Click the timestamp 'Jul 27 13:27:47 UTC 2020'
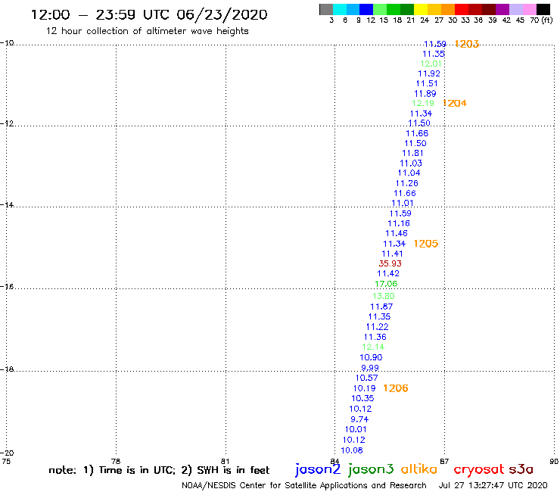 coord(493,485)
